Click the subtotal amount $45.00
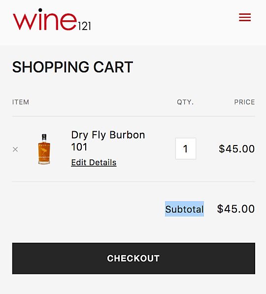This screenshot has width=266, height=294. pos(236,209)
